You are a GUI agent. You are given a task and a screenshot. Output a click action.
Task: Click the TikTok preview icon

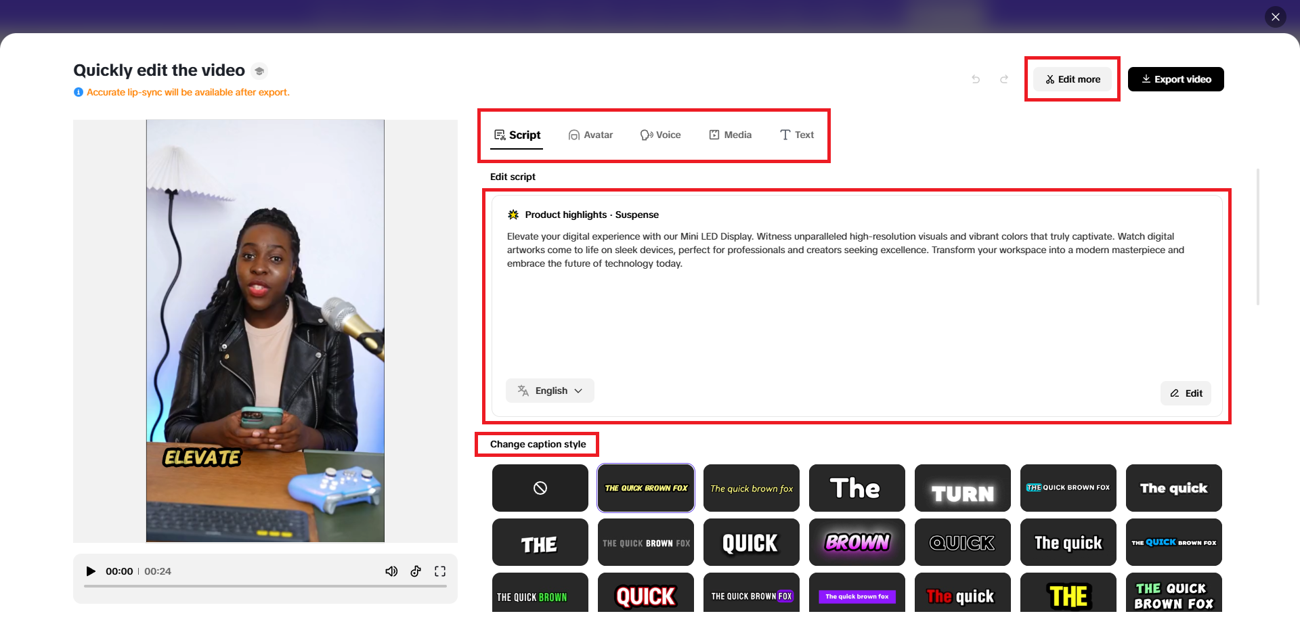(416, 571)
